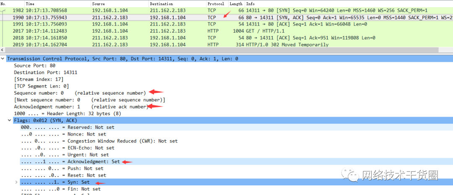Screen dimensions: 453x195
Task: Sort packets by the Destination column header
Action: [177, 4]
